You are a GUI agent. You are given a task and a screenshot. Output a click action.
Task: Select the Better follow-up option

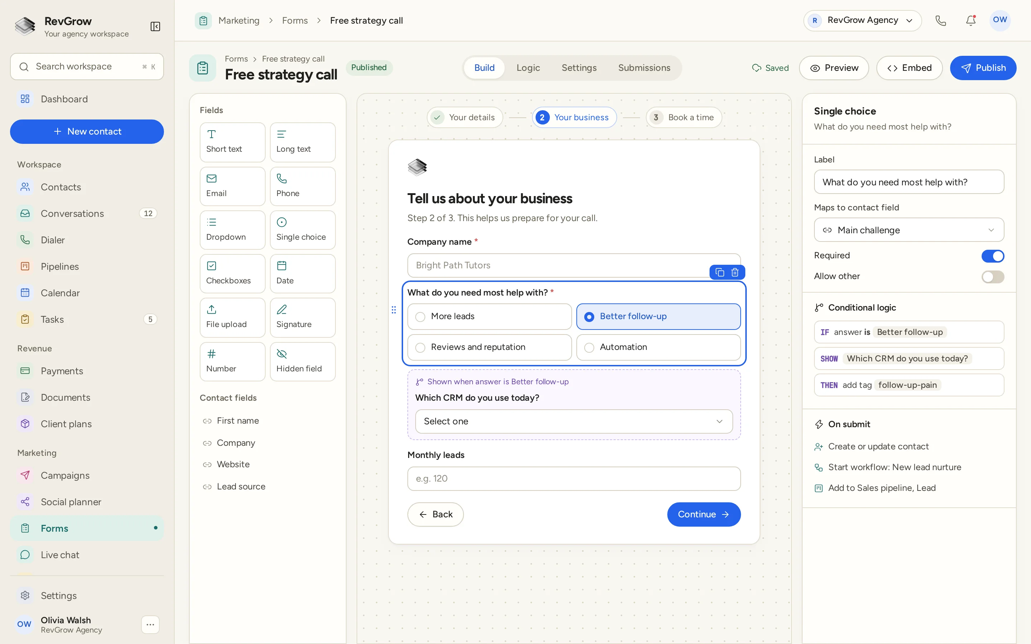pos(658,317)
